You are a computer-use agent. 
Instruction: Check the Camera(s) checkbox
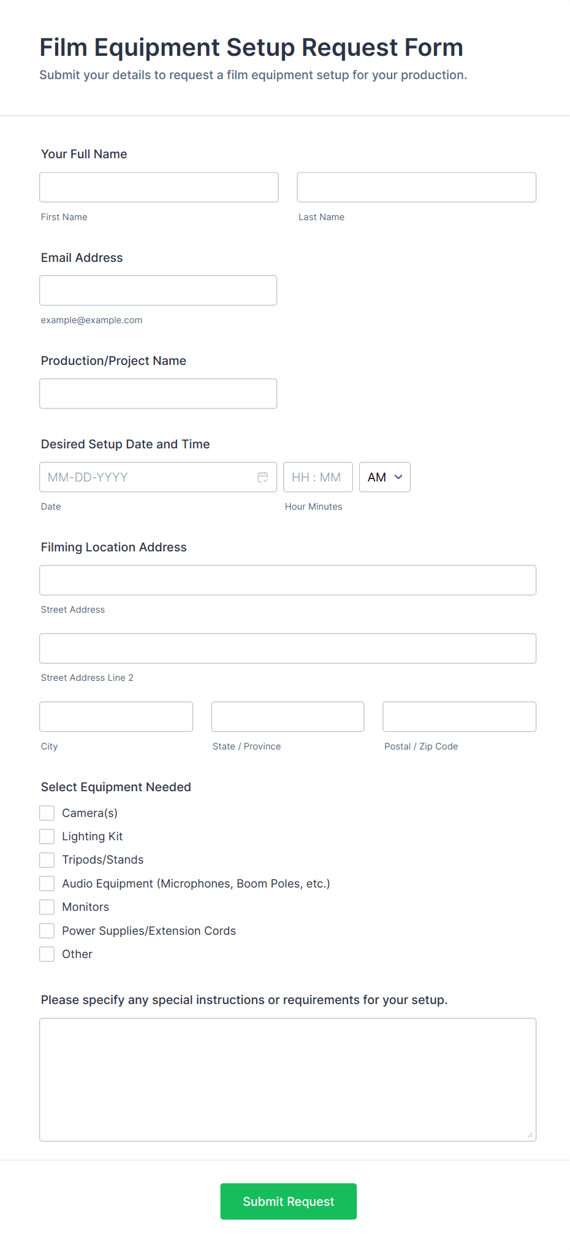pos(47,813)
